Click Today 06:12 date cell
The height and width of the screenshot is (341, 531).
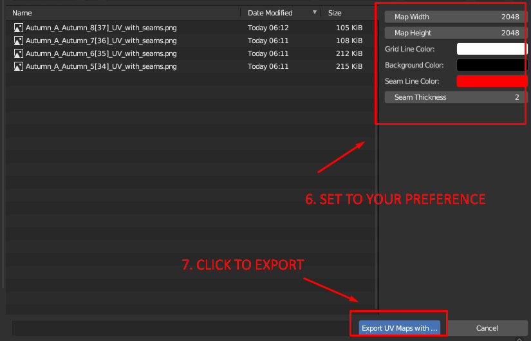click(268, 28)
